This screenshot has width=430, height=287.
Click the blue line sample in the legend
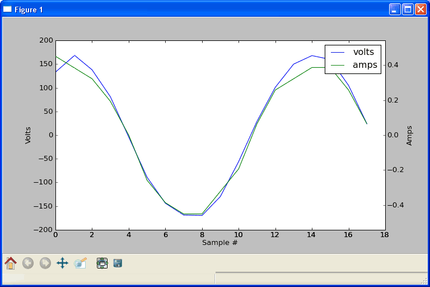point(338,52)
